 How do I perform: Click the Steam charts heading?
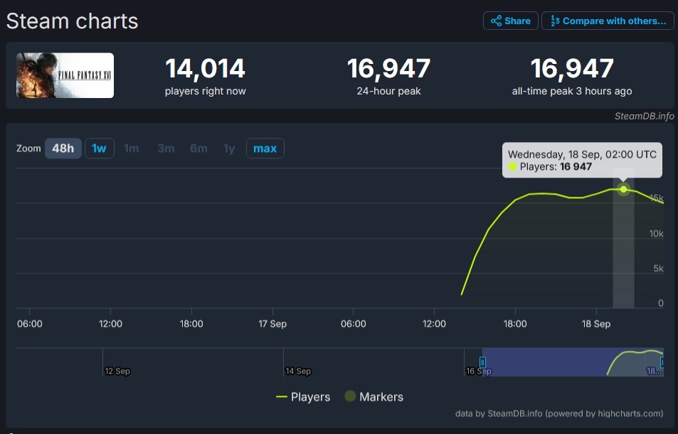pyautogui.click(x=72, y=21)
